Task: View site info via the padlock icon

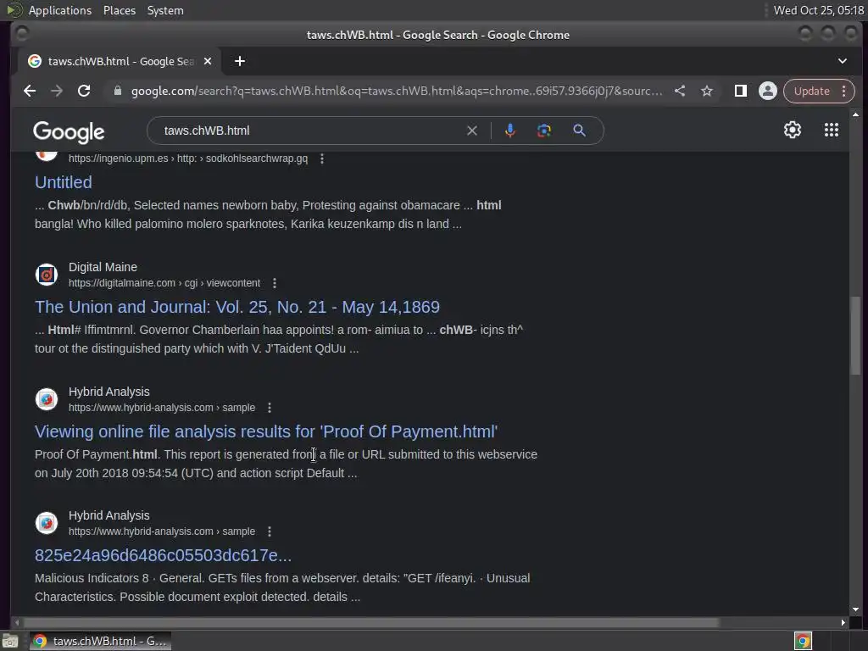Action: click(117, 91)
